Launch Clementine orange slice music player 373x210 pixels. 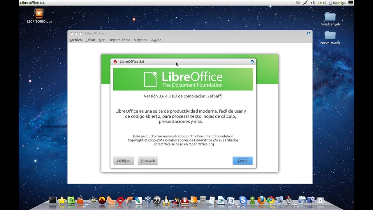click(111, 200)
